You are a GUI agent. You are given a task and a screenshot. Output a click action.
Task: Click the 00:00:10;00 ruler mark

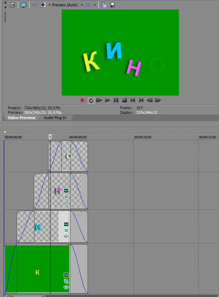point(143,137)
